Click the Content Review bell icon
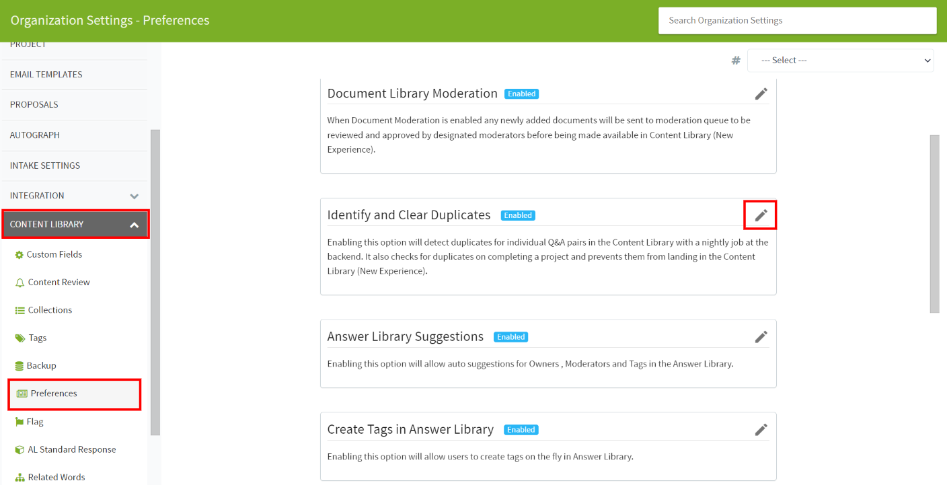The height and width of the screenshot is (485, 947). (20, 283)
